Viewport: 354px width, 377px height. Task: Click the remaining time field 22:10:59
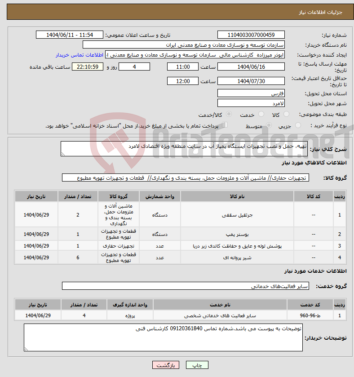tap(88, 67)
